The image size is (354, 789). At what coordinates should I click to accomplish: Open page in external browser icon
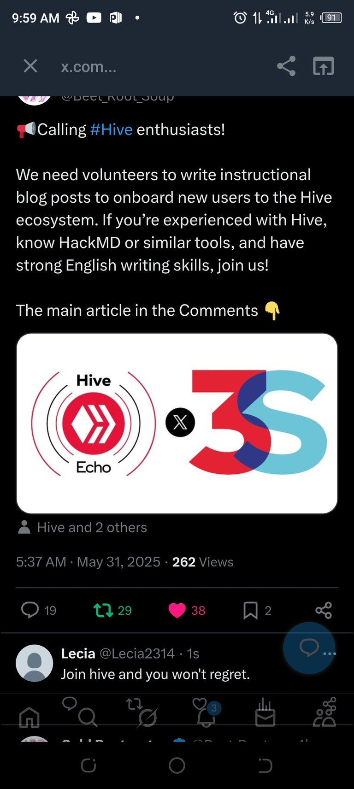324,66
